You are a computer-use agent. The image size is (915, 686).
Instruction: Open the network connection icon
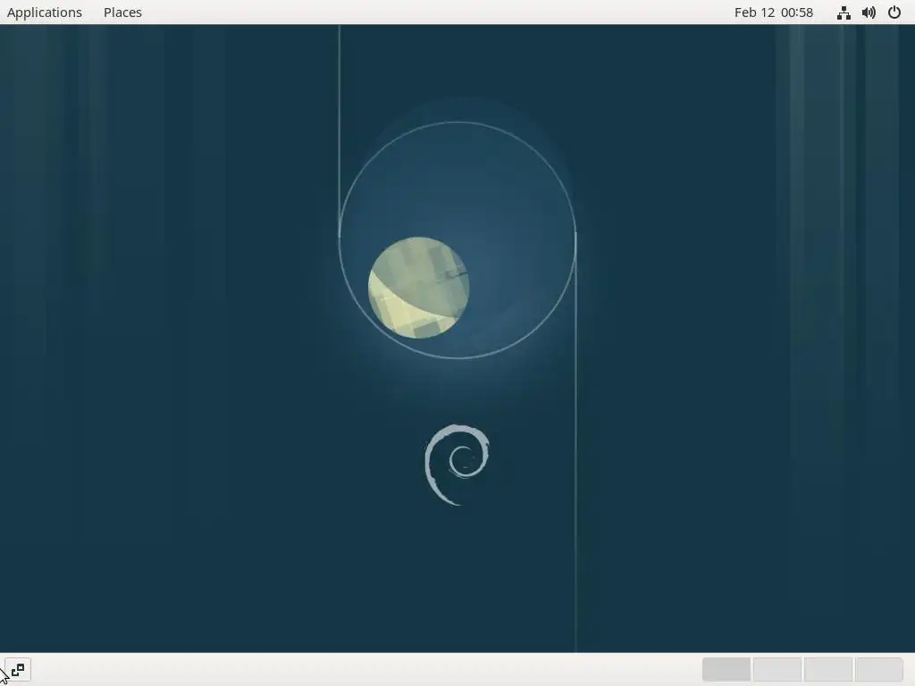(x=844, y=13)
